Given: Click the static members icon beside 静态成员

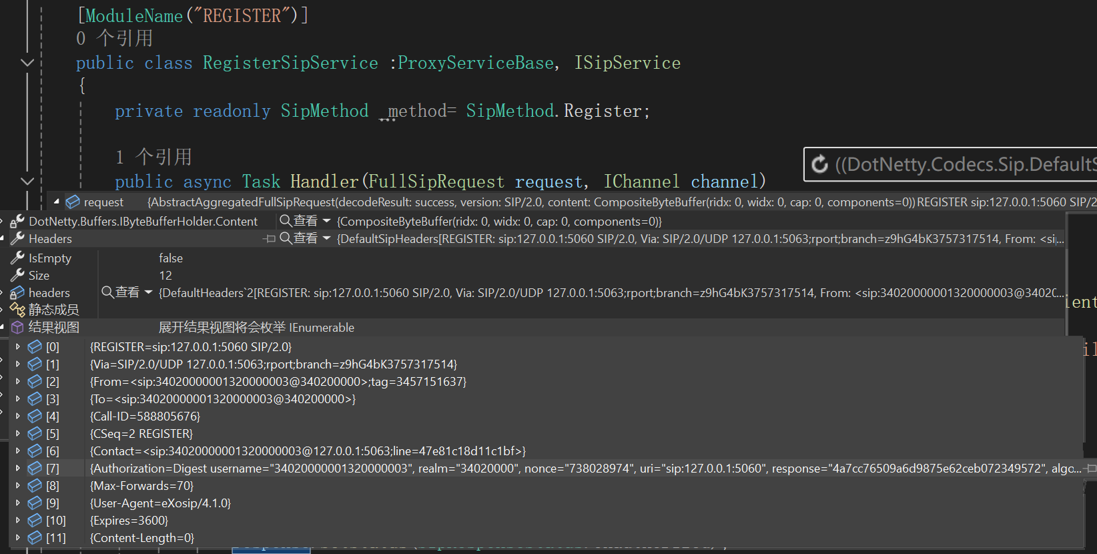Looking at the screenshot, I should point(17,310).
